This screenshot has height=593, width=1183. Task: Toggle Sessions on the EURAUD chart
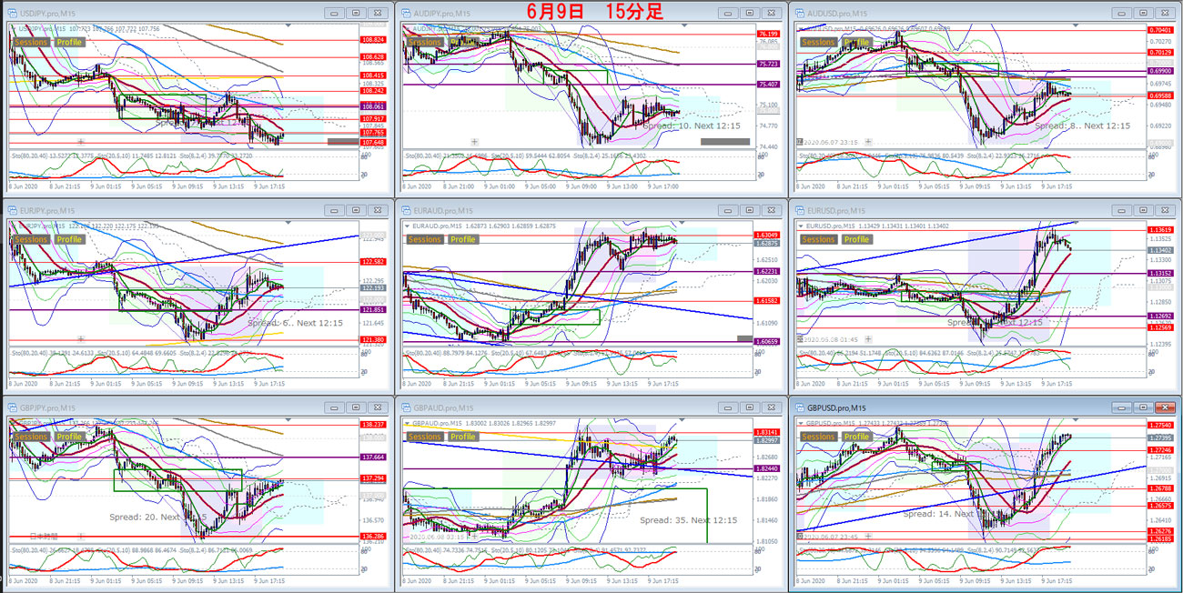pyautogui.click(x=425, y=239)
